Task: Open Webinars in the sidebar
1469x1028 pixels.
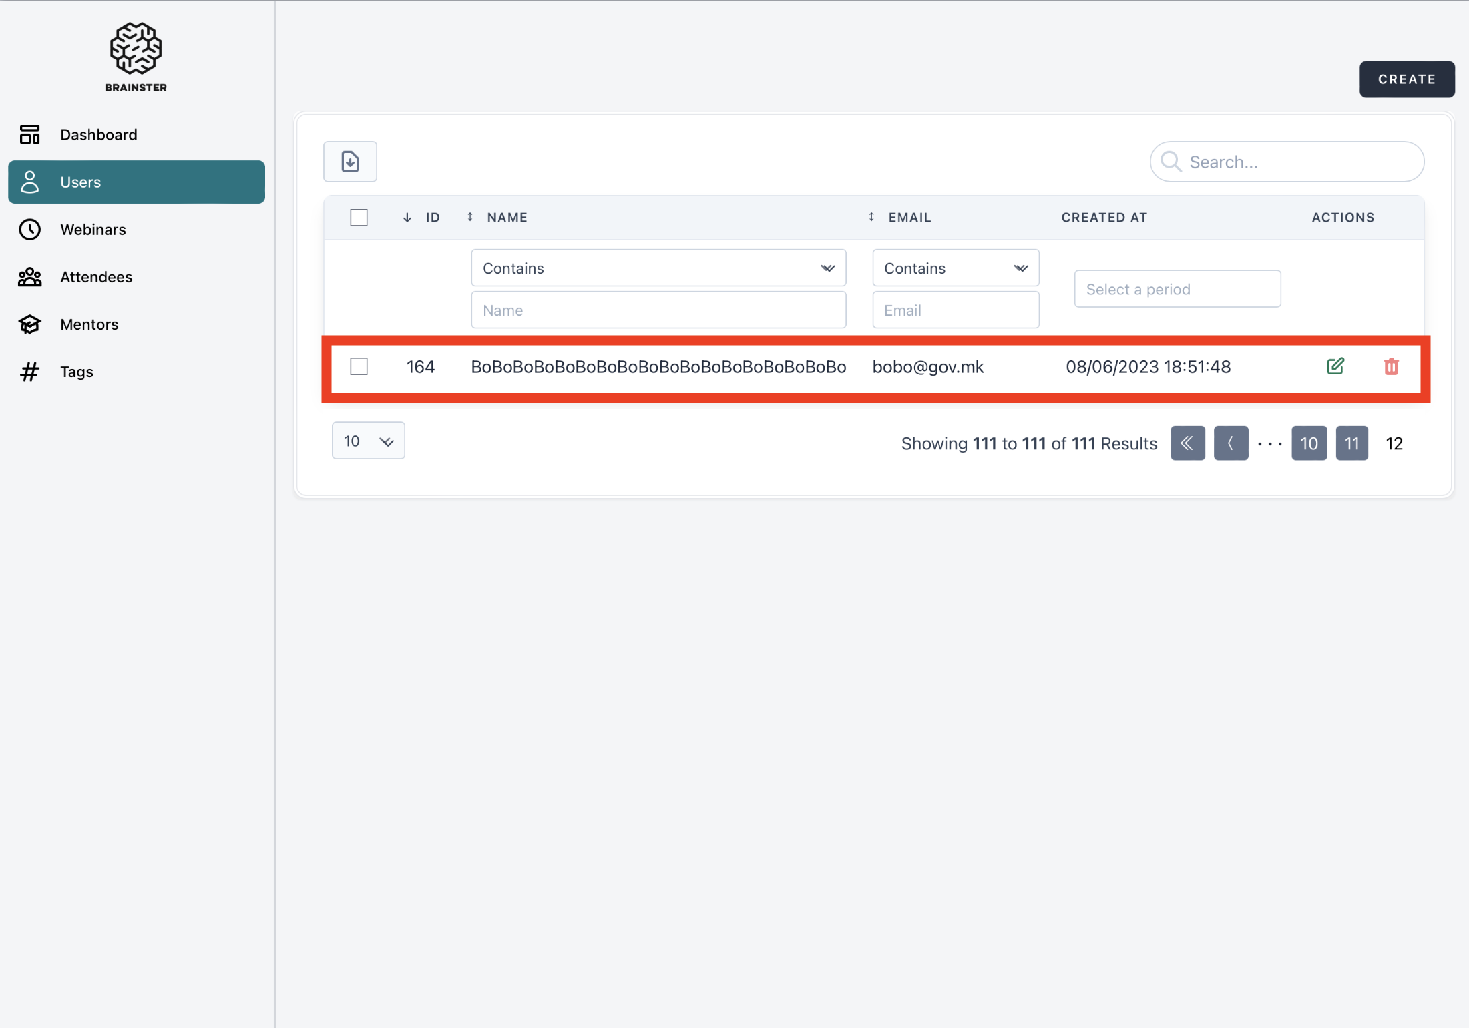Action: pyautogui.click(x=93, y=230)
